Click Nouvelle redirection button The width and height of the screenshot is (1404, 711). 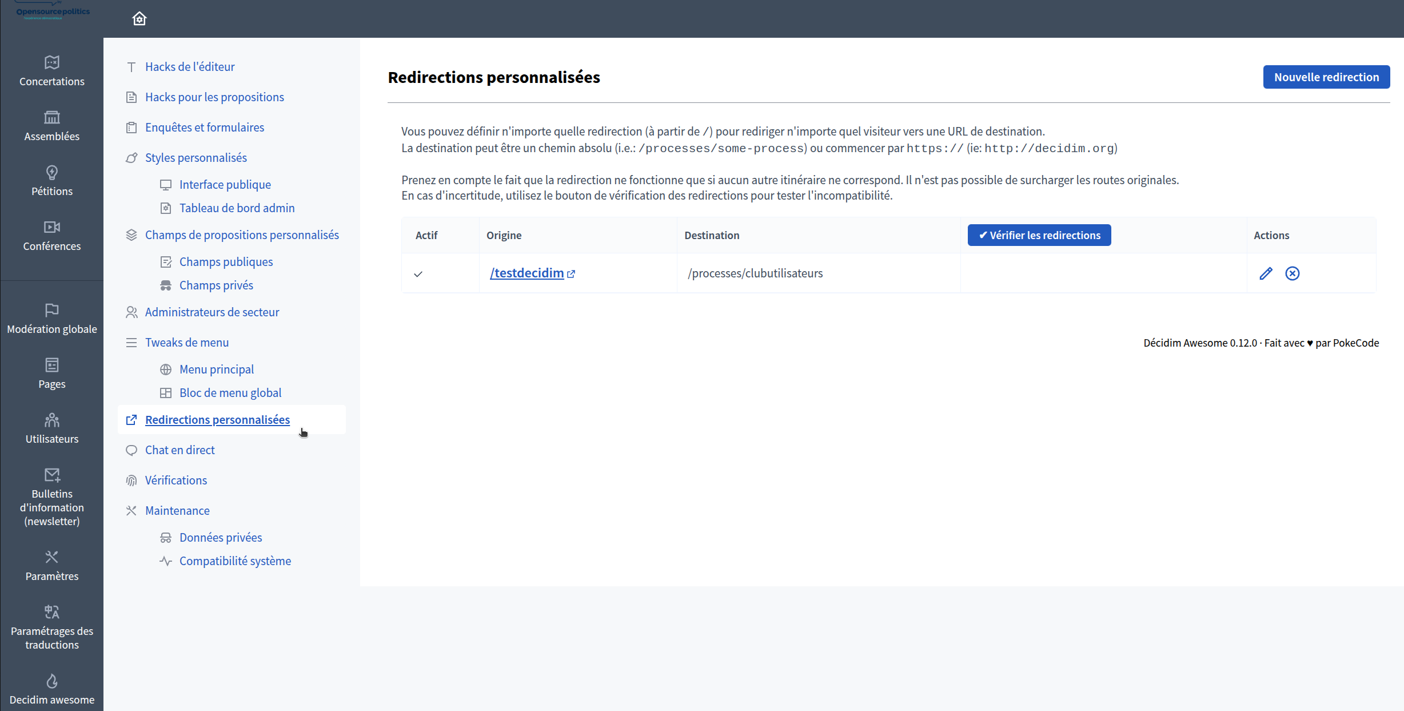click(1326, 77)
